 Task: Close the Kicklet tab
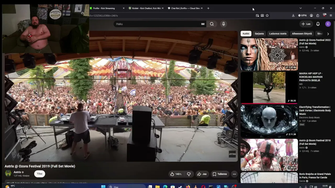point(163,8)
